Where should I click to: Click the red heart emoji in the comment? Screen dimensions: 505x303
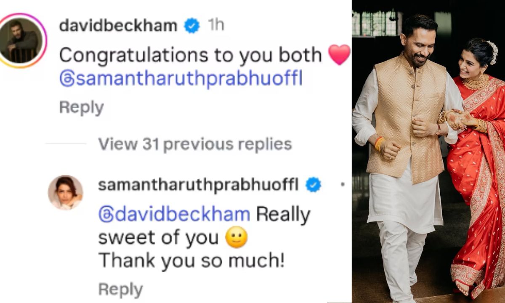point(339,55)
